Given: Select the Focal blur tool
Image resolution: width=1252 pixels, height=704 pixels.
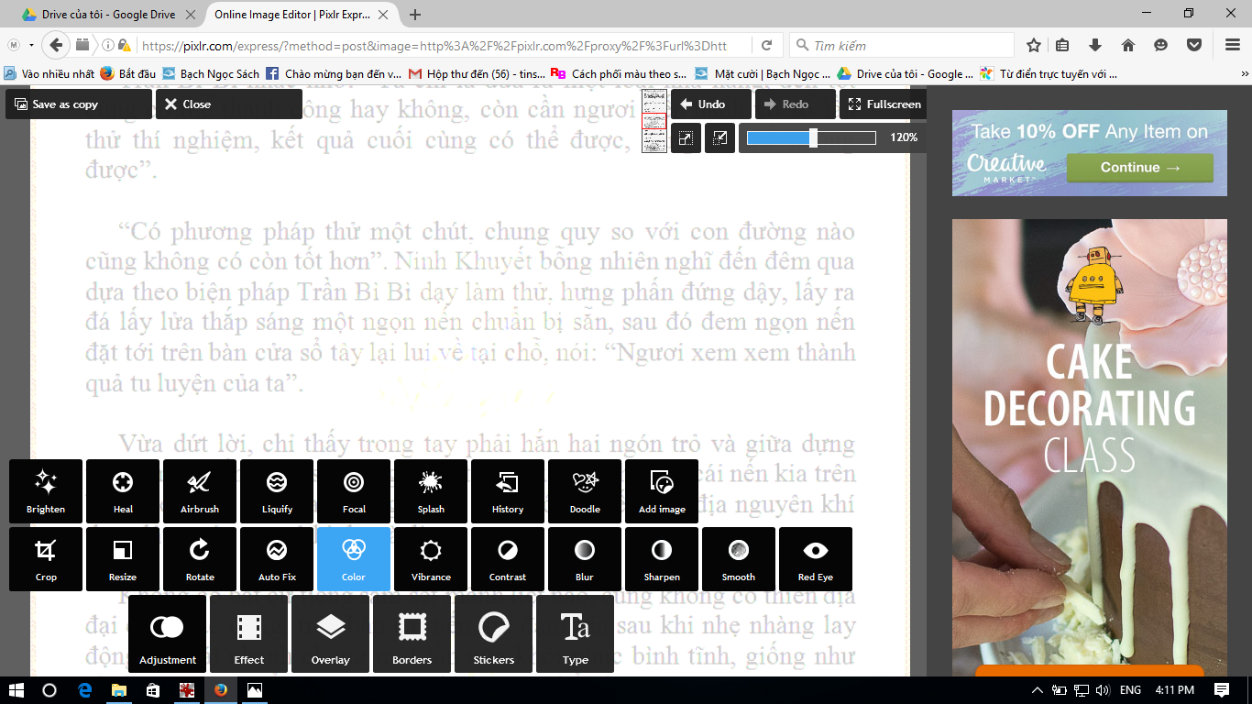Looking at the screenshot, I should tap(354, 490).
